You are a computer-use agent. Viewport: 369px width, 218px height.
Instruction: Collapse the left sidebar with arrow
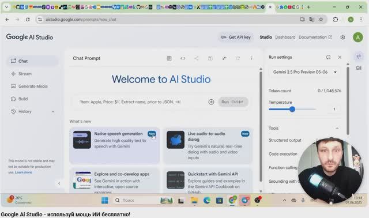tap(59, 183)
